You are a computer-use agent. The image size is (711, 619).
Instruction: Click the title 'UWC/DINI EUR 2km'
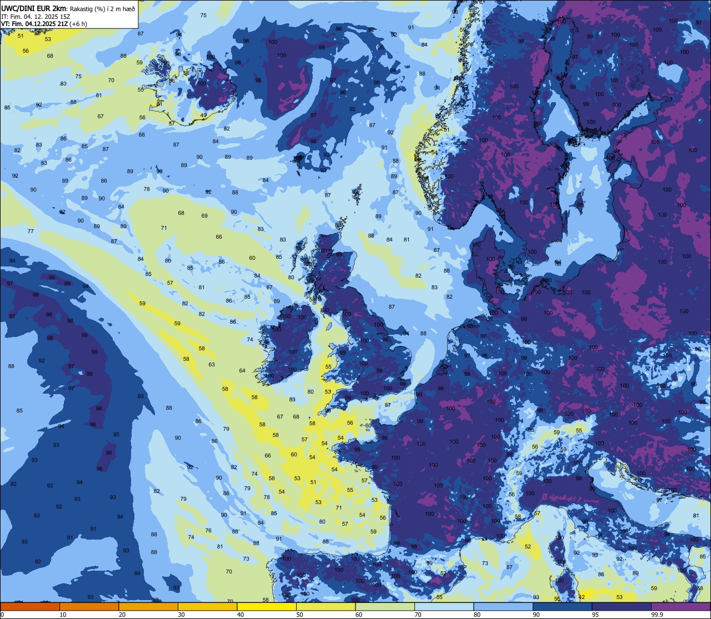(x=34, y=8)
